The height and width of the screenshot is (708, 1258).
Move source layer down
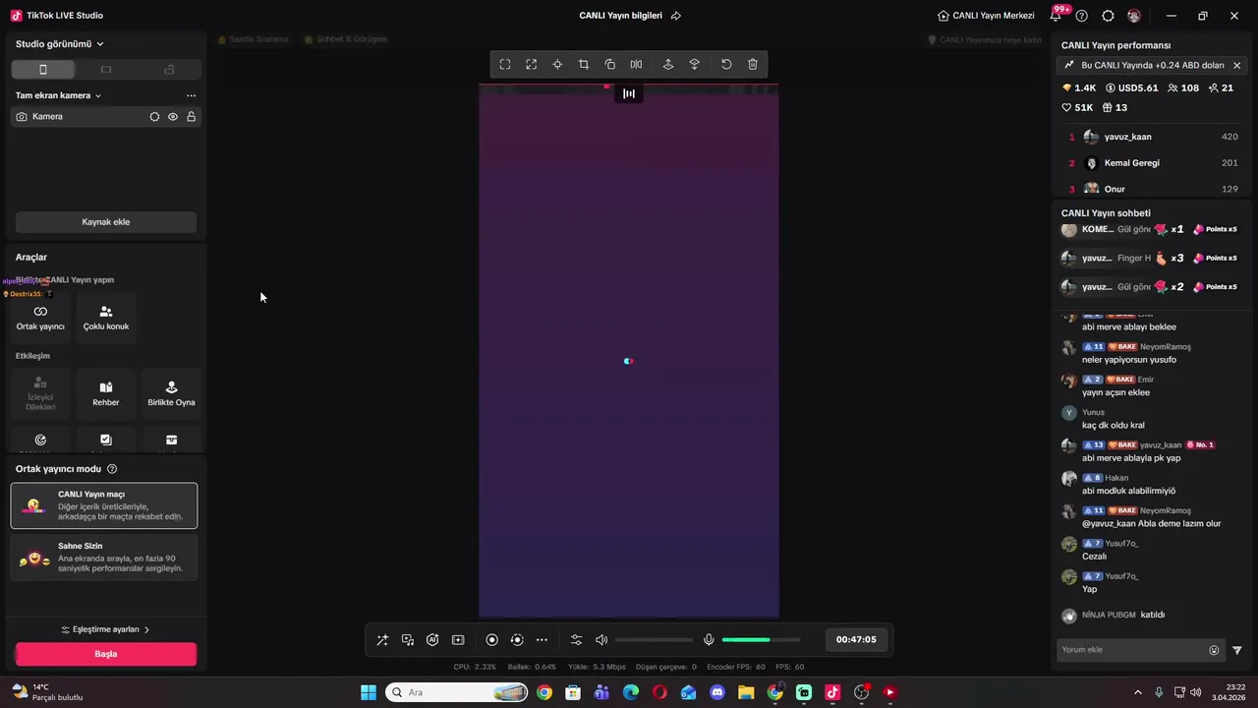click(695, 64)
